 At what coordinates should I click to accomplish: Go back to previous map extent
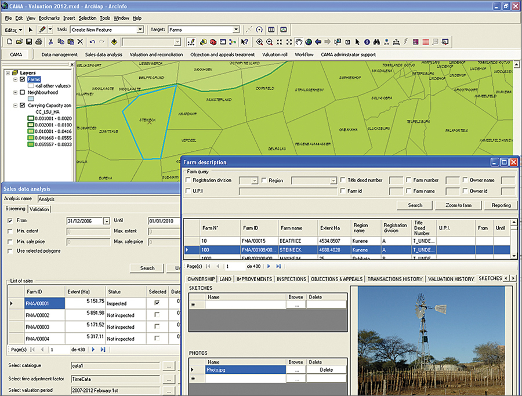coord(318,42)
